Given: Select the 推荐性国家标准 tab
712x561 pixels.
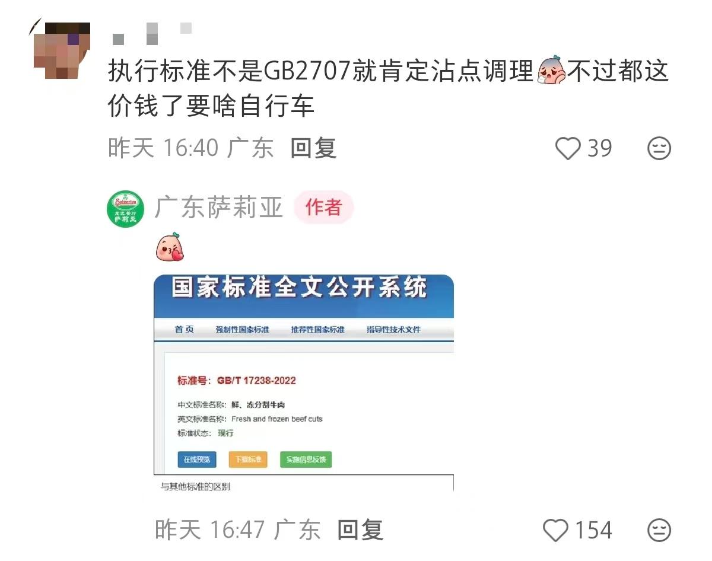Looking at the screenshot, I should click(317, 330).
